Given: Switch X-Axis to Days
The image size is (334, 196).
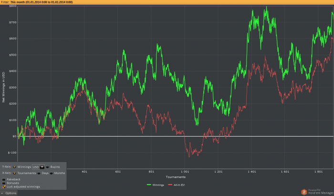Looking at the screenshot, I should point(39,173).
